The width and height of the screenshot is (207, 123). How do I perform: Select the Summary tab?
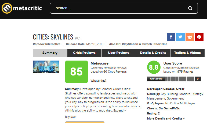tap(50, 53)
